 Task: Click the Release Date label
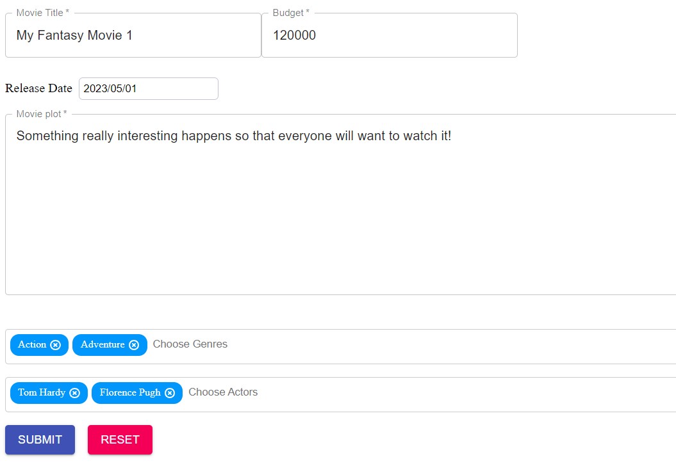click(38, 88)
